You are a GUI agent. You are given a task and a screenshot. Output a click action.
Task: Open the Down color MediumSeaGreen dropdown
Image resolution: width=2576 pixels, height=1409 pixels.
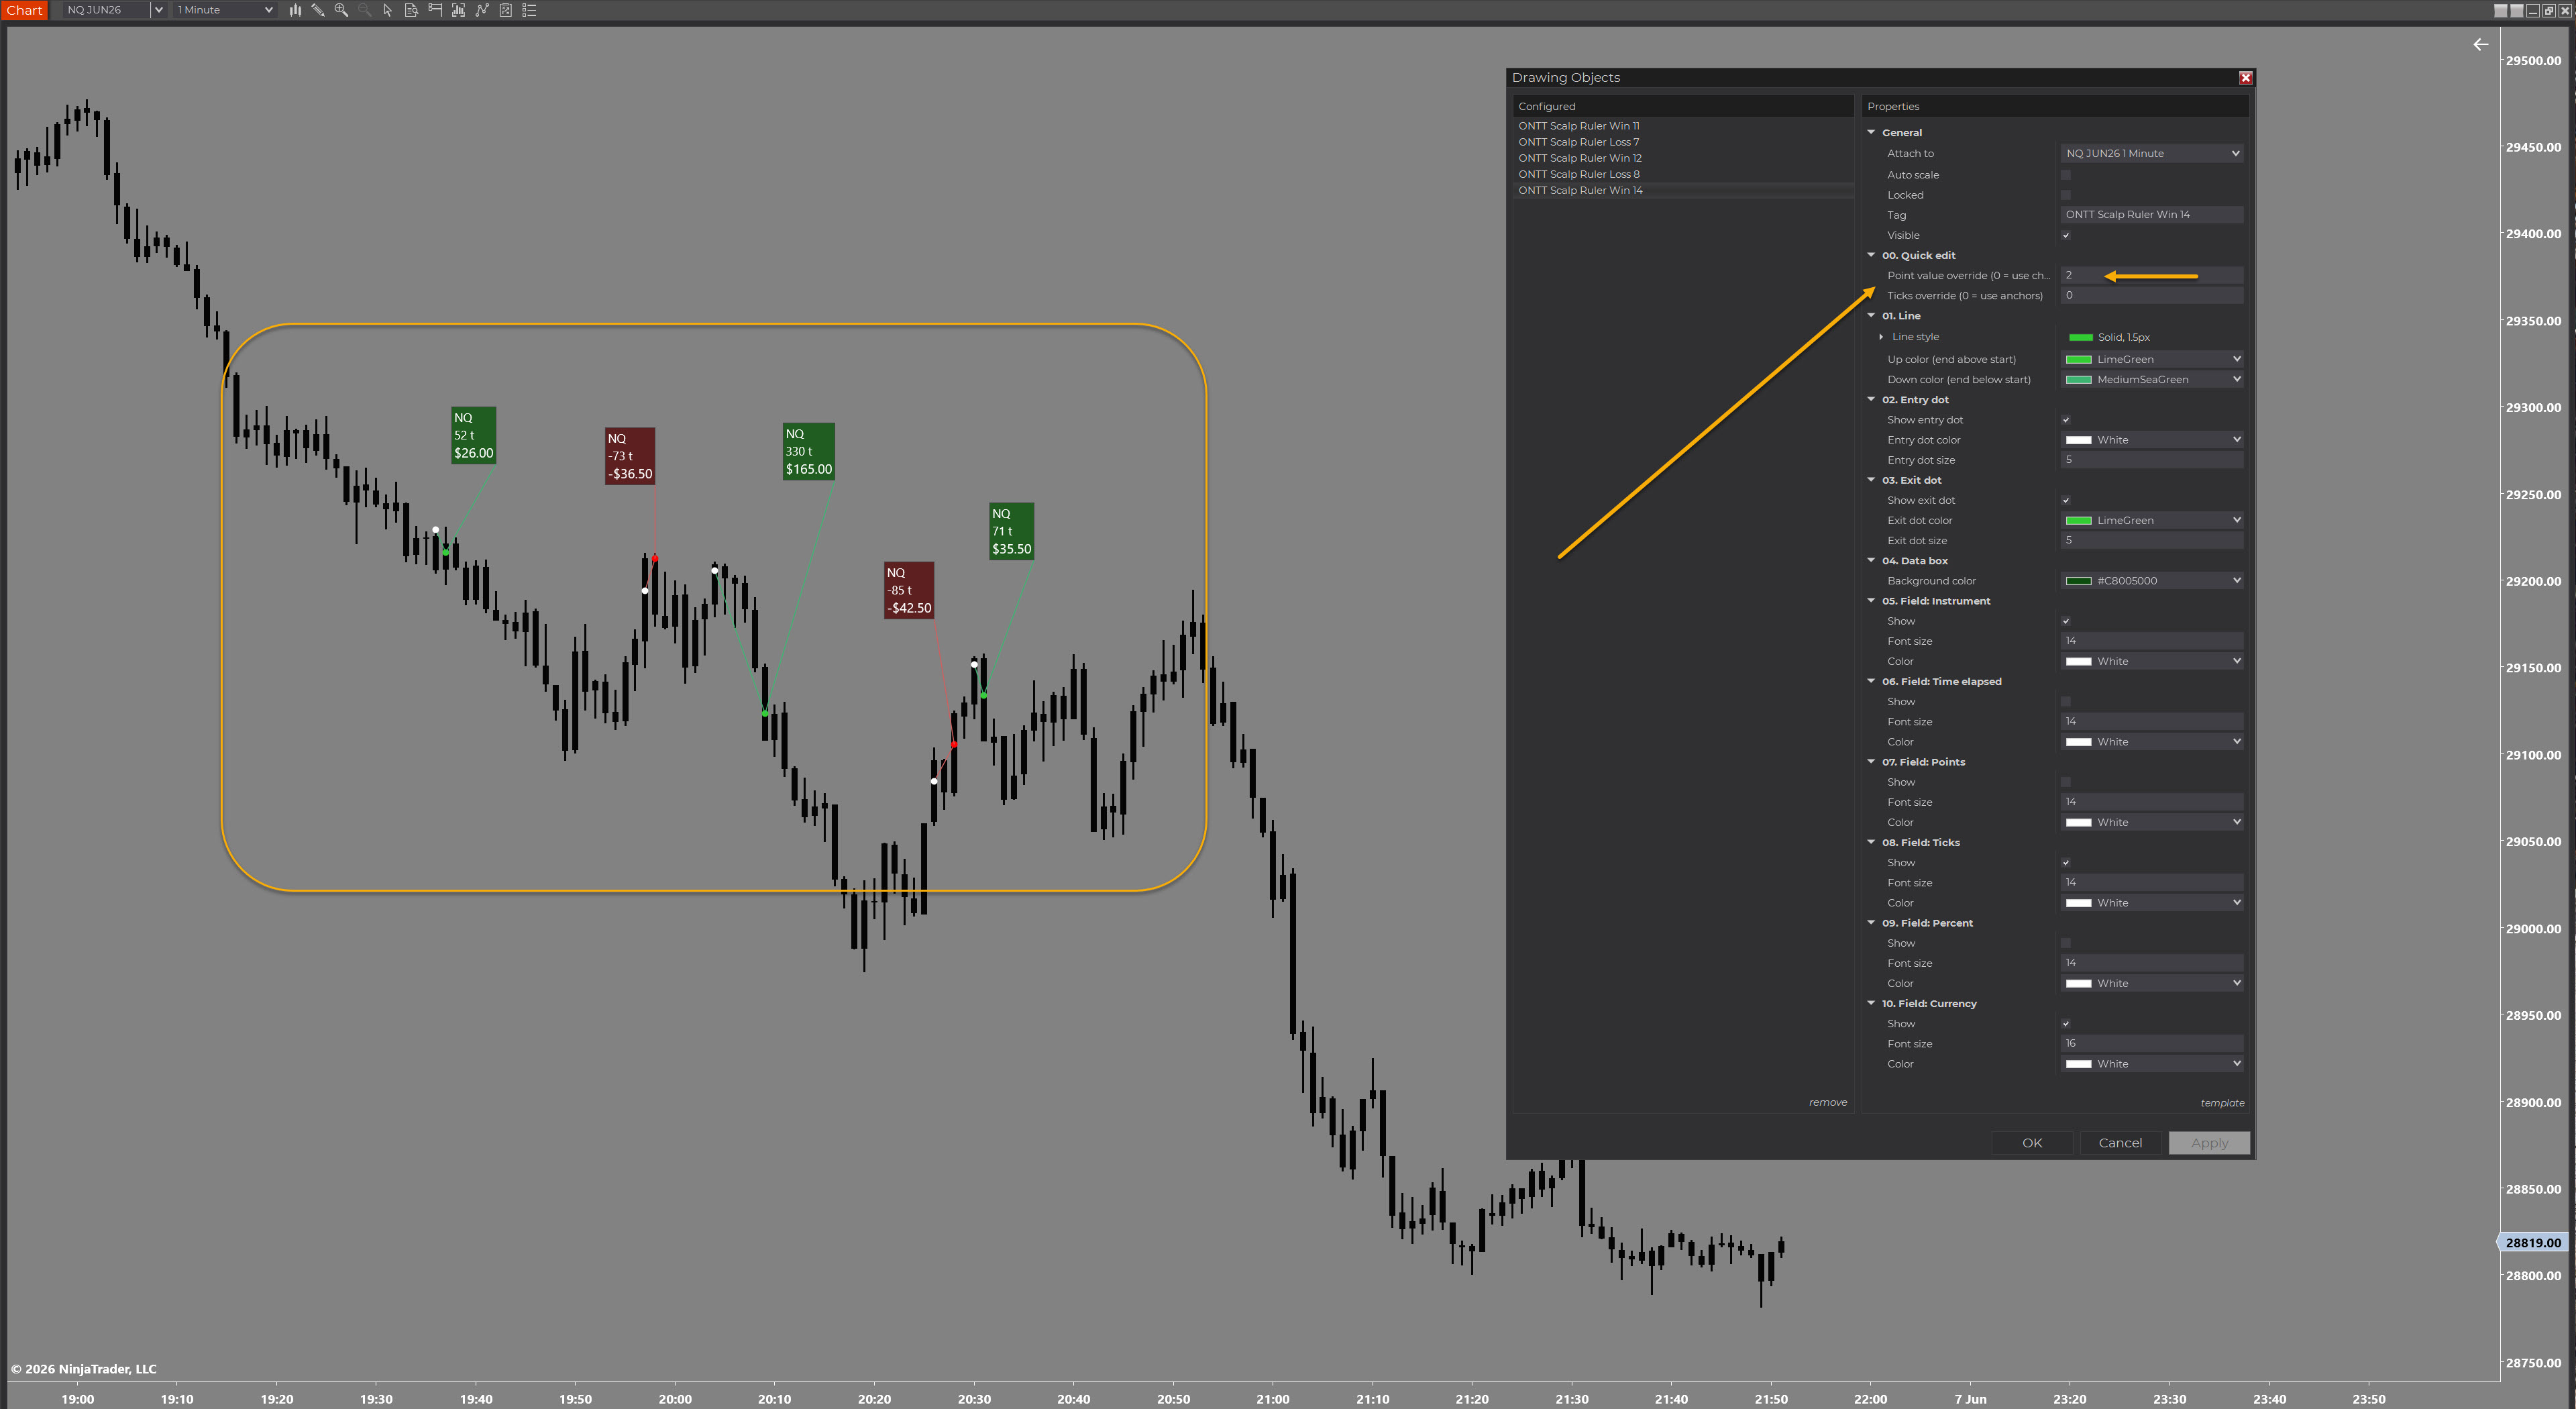tap(2152, 379)
